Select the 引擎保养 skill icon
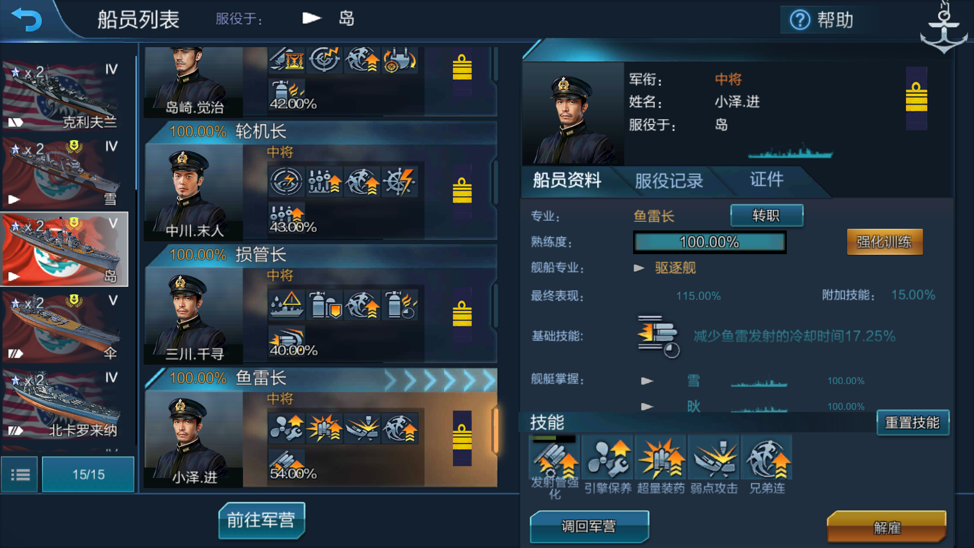The width and height of the screenshot is (974, 548). 608,458
